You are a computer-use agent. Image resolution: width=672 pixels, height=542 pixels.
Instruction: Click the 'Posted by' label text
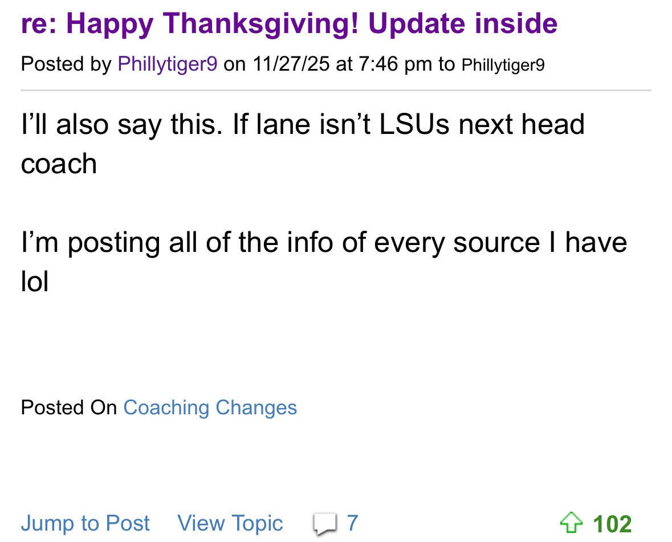click(66, 64)
